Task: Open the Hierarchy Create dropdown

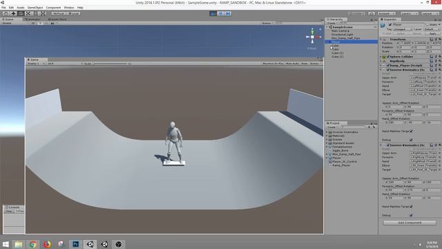Action: click(332, 23)
